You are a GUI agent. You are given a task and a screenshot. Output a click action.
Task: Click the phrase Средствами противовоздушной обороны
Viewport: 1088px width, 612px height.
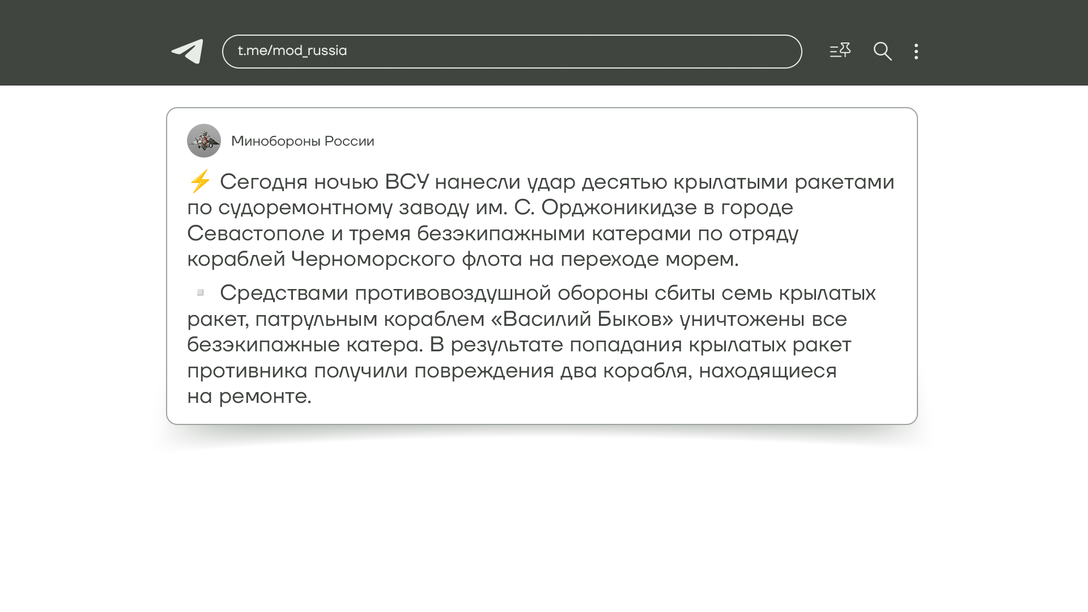(434, 293)
